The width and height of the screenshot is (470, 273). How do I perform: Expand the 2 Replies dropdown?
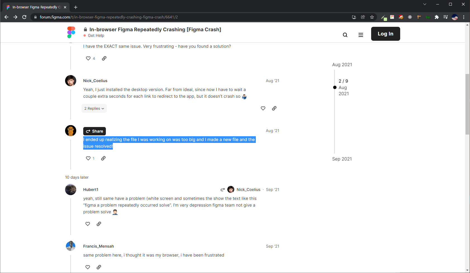point(94,109)
